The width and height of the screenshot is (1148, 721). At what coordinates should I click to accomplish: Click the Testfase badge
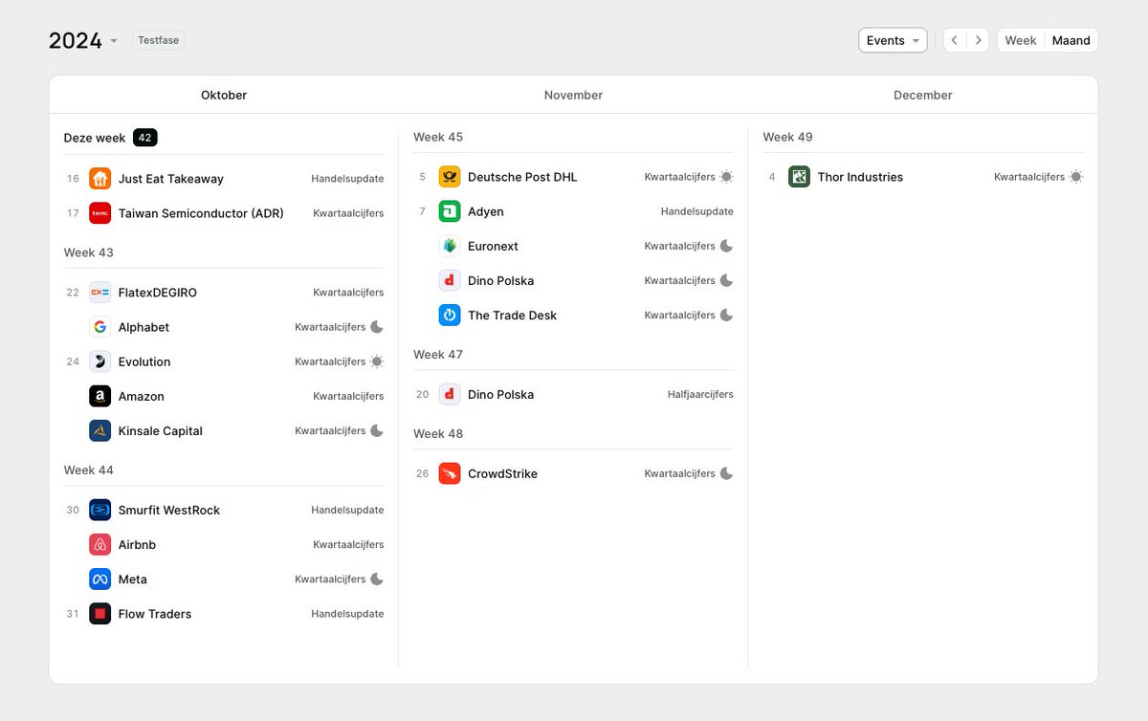159,40
